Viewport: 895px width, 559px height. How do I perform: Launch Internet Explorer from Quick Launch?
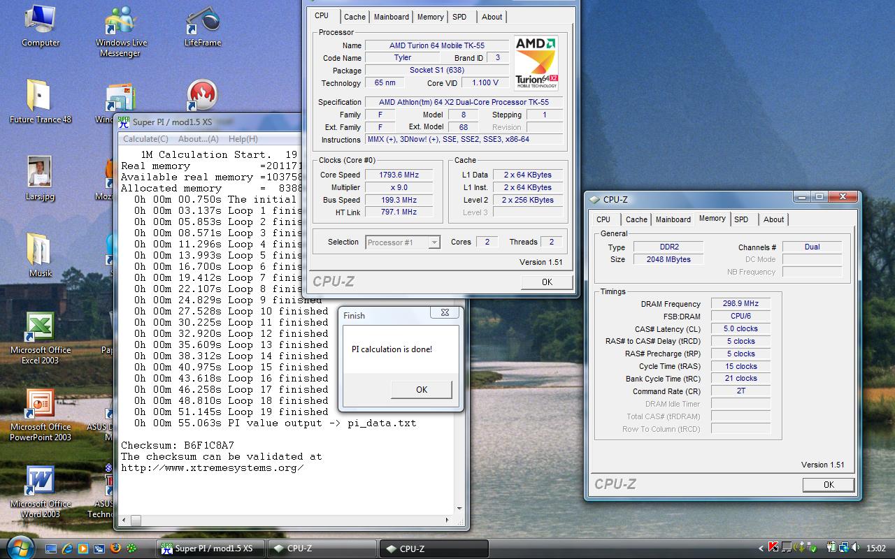coord(67,549)
